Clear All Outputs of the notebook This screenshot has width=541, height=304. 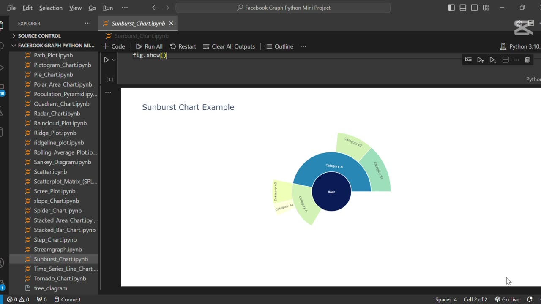229,46
